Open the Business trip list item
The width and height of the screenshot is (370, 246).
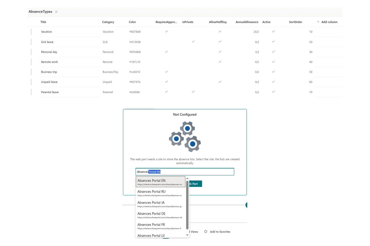coord(49,72)
